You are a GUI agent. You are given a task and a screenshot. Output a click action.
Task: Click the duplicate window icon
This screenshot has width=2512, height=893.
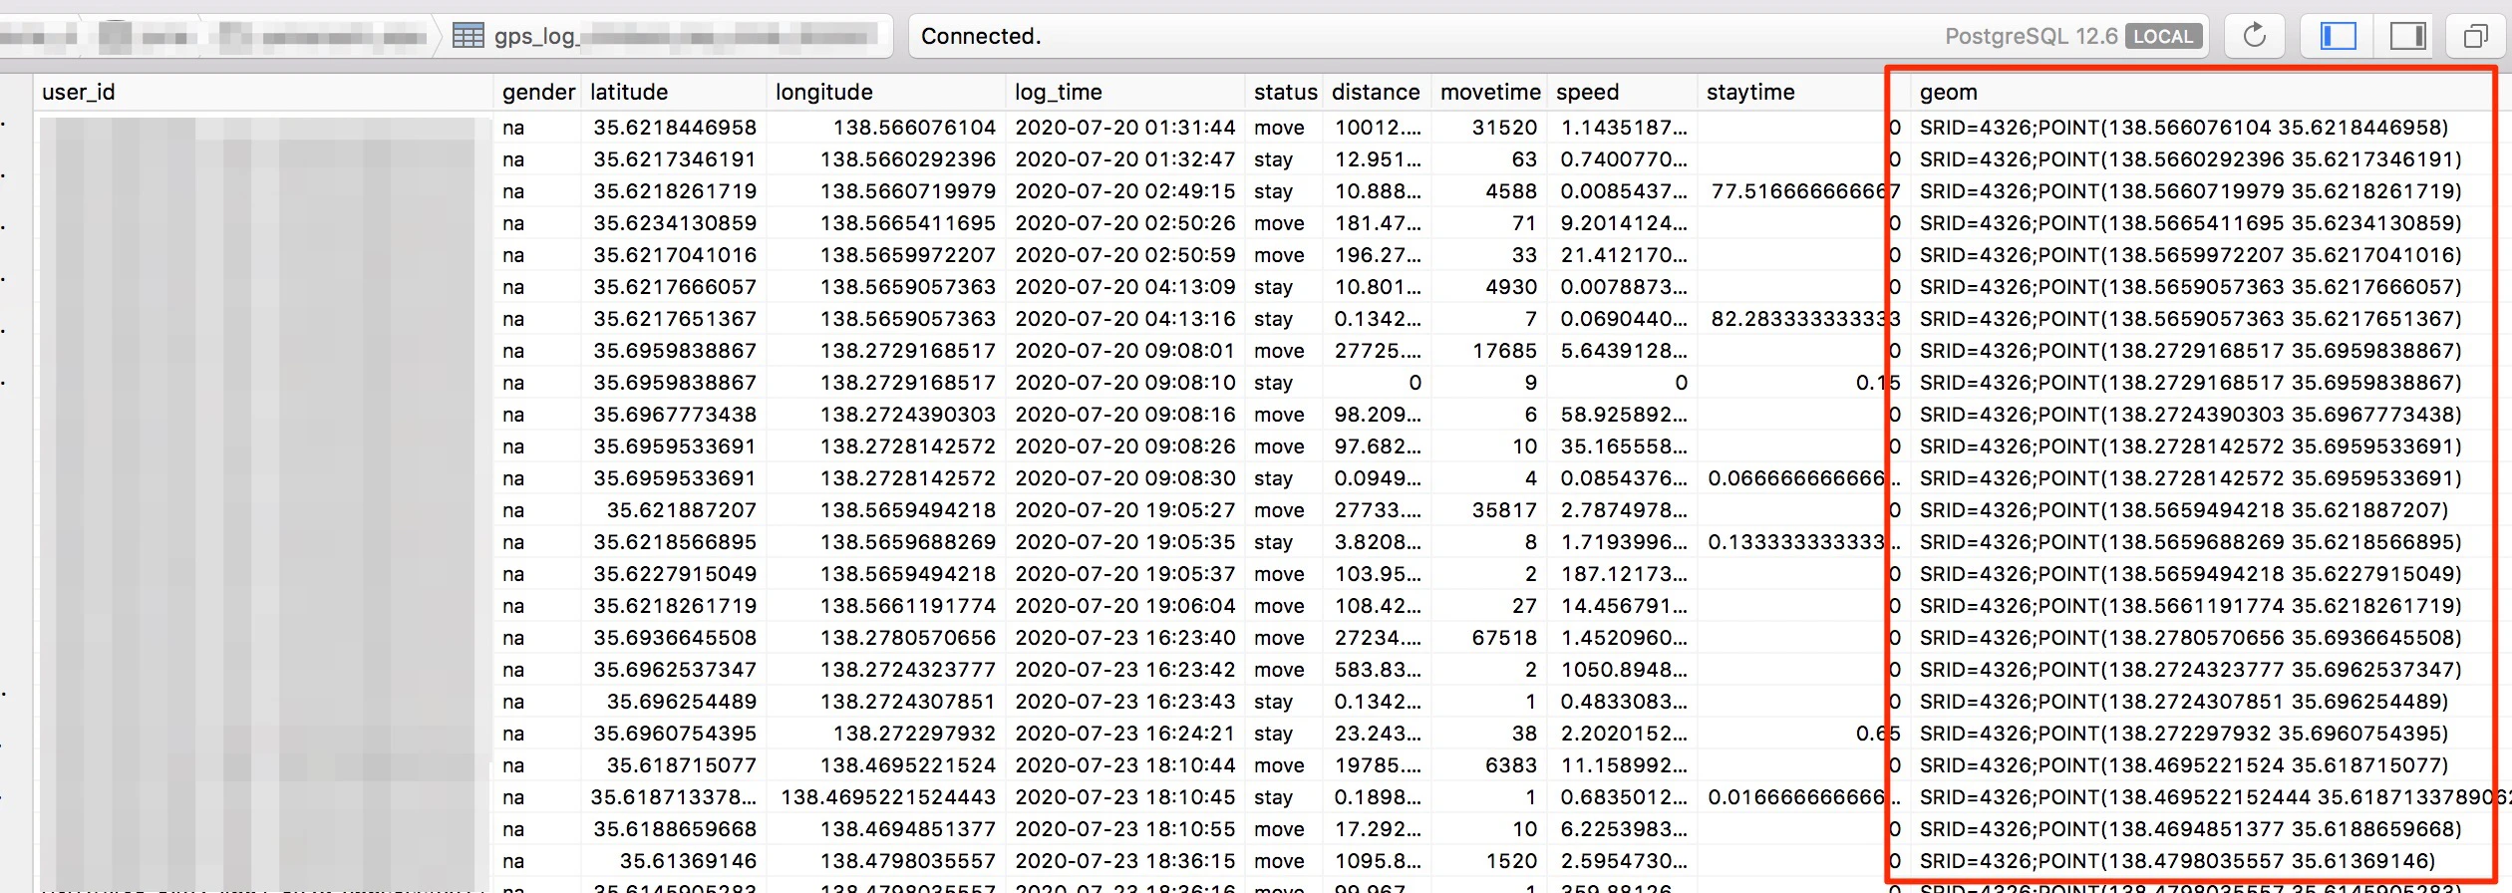(2475, 37)
